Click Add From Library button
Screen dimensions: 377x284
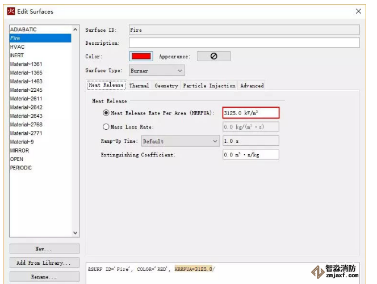pyautogui.click(x=44, y=263)
